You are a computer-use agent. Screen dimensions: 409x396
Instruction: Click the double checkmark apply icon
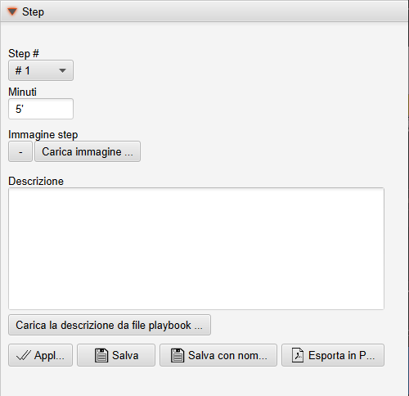(24, 355)
